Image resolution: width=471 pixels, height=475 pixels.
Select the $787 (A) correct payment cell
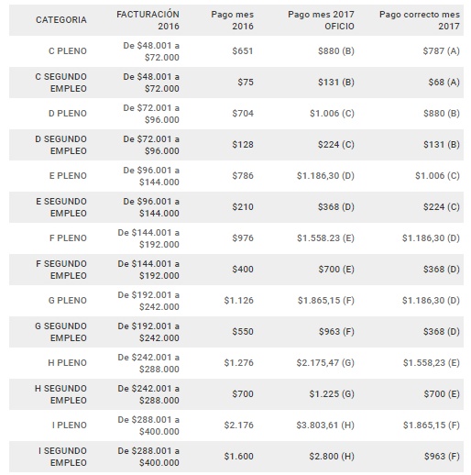(x=441, y=51)
